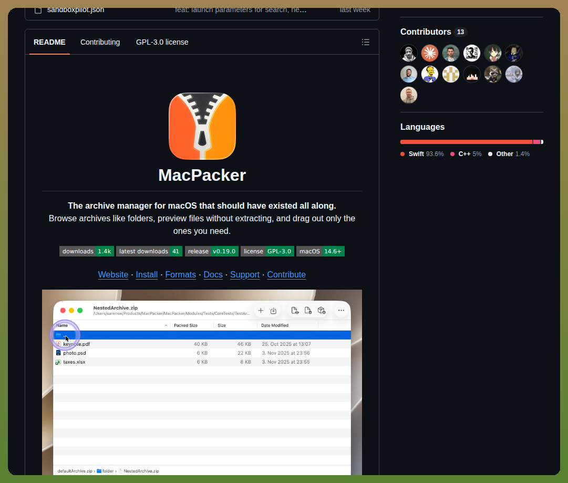The image size is (568, 483).
Task: Click the pink C++ segment of language bar
Action: coord(536,142)
